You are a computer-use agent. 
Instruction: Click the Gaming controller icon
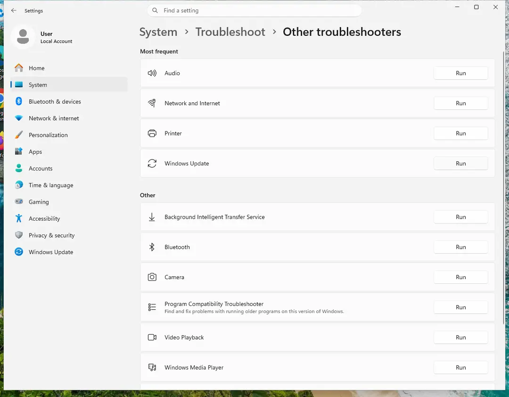click(19, 201)
